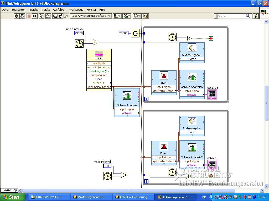Click the Step Over button
Image resolution: width=269 pixels, height=201 pixels.
[60, 16]
